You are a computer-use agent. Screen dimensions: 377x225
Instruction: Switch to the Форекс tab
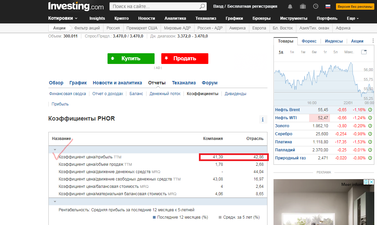309,41
